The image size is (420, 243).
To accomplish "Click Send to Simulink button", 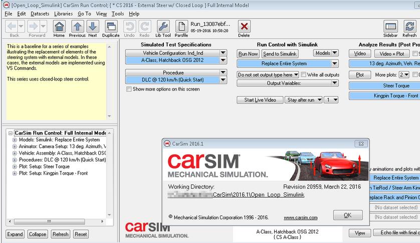I will 280,53.
